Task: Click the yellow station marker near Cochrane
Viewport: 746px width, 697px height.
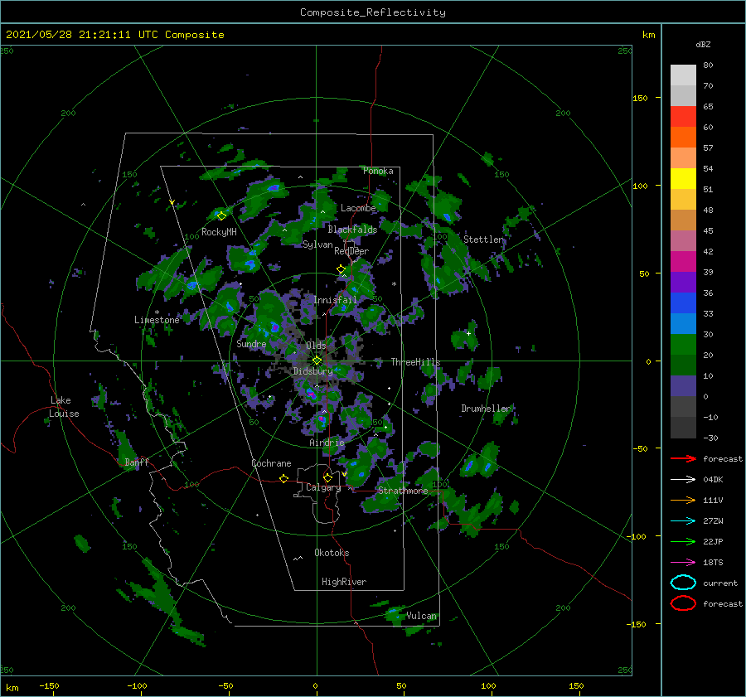Action: pos(283,478)
